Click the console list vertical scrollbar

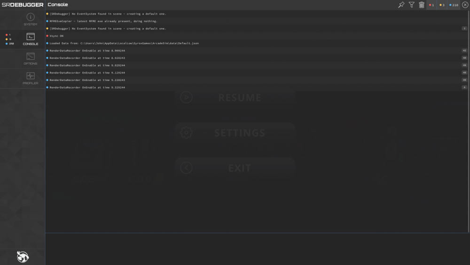click(469, 121)
